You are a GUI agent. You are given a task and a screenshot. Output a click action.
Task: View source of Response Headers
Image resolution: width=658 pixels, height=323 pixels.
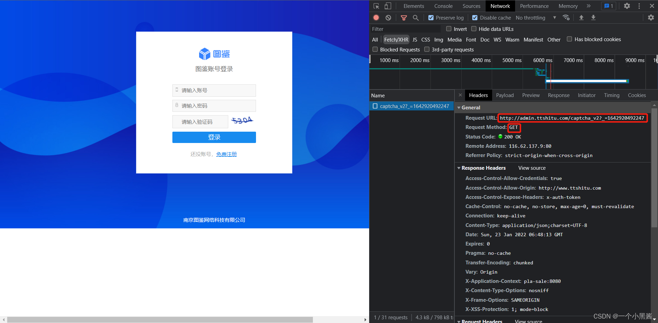click(532, 168)
